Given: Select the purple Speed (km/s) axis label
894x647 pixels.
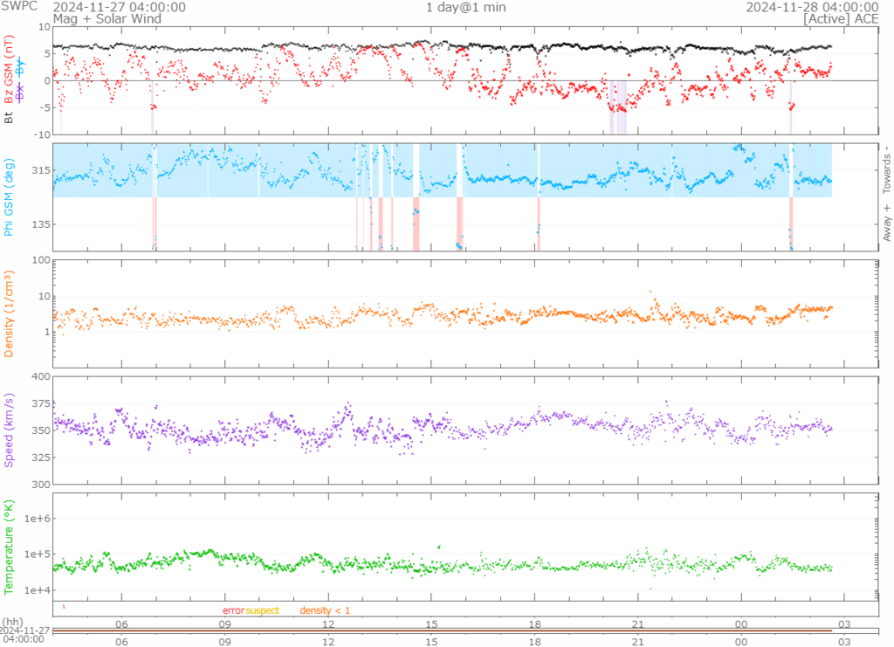Looking at the screenshot, I should pos(10,430).
